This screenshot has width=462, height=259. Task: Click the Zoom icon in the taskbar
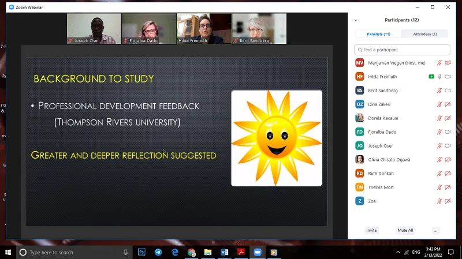tap(258, 252)
